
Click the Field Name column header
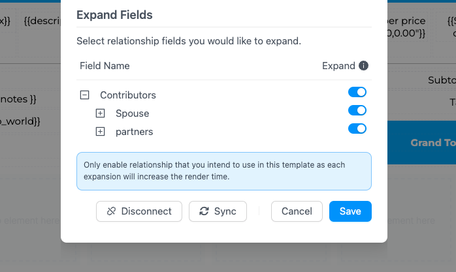point(105,66)
